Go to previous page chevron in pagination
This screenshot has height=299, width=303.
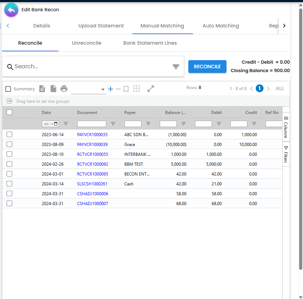252,89
